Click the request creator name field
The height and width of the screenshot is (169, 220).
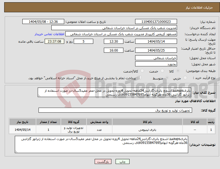coord(121,34)
